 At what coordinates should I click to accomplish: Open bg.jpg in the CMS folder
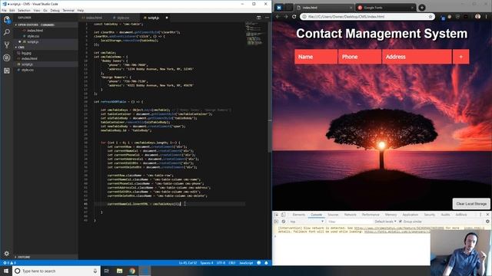[x=26, y=53]
